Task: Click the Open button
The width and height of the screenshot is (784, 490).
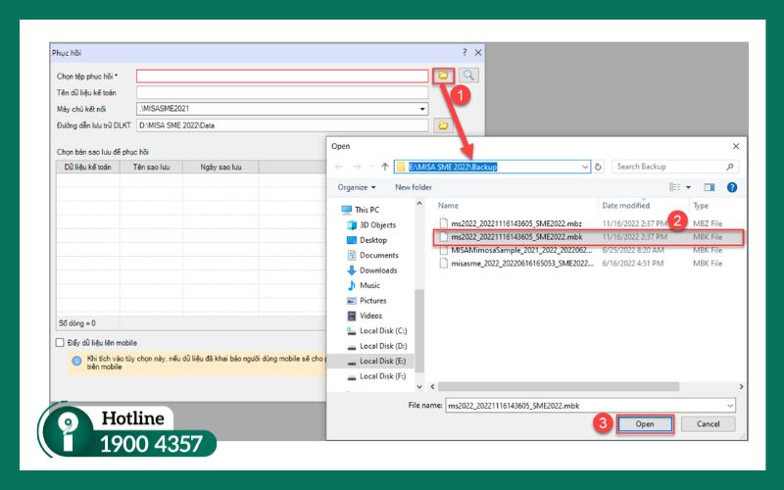Action: tap(645, 424)
